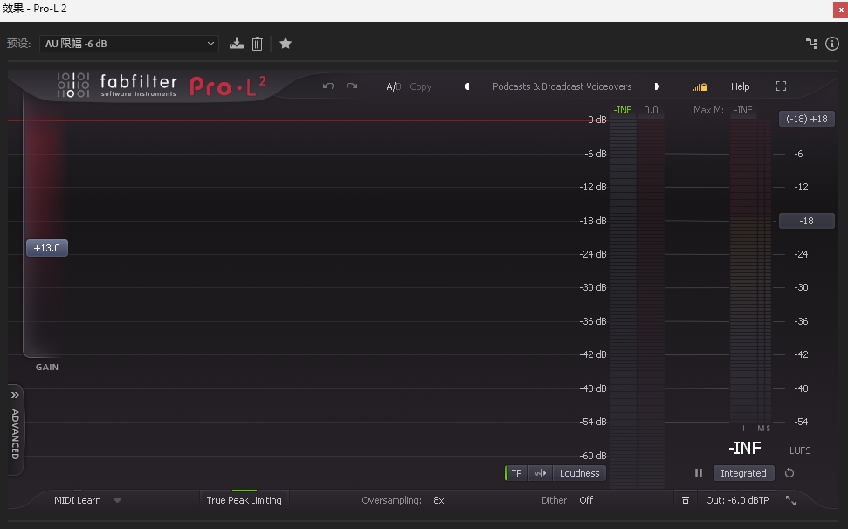Click the Out: -6.0 dBTP output level
The width and height of the screenshot is (848, 529).
click(737, 500)
